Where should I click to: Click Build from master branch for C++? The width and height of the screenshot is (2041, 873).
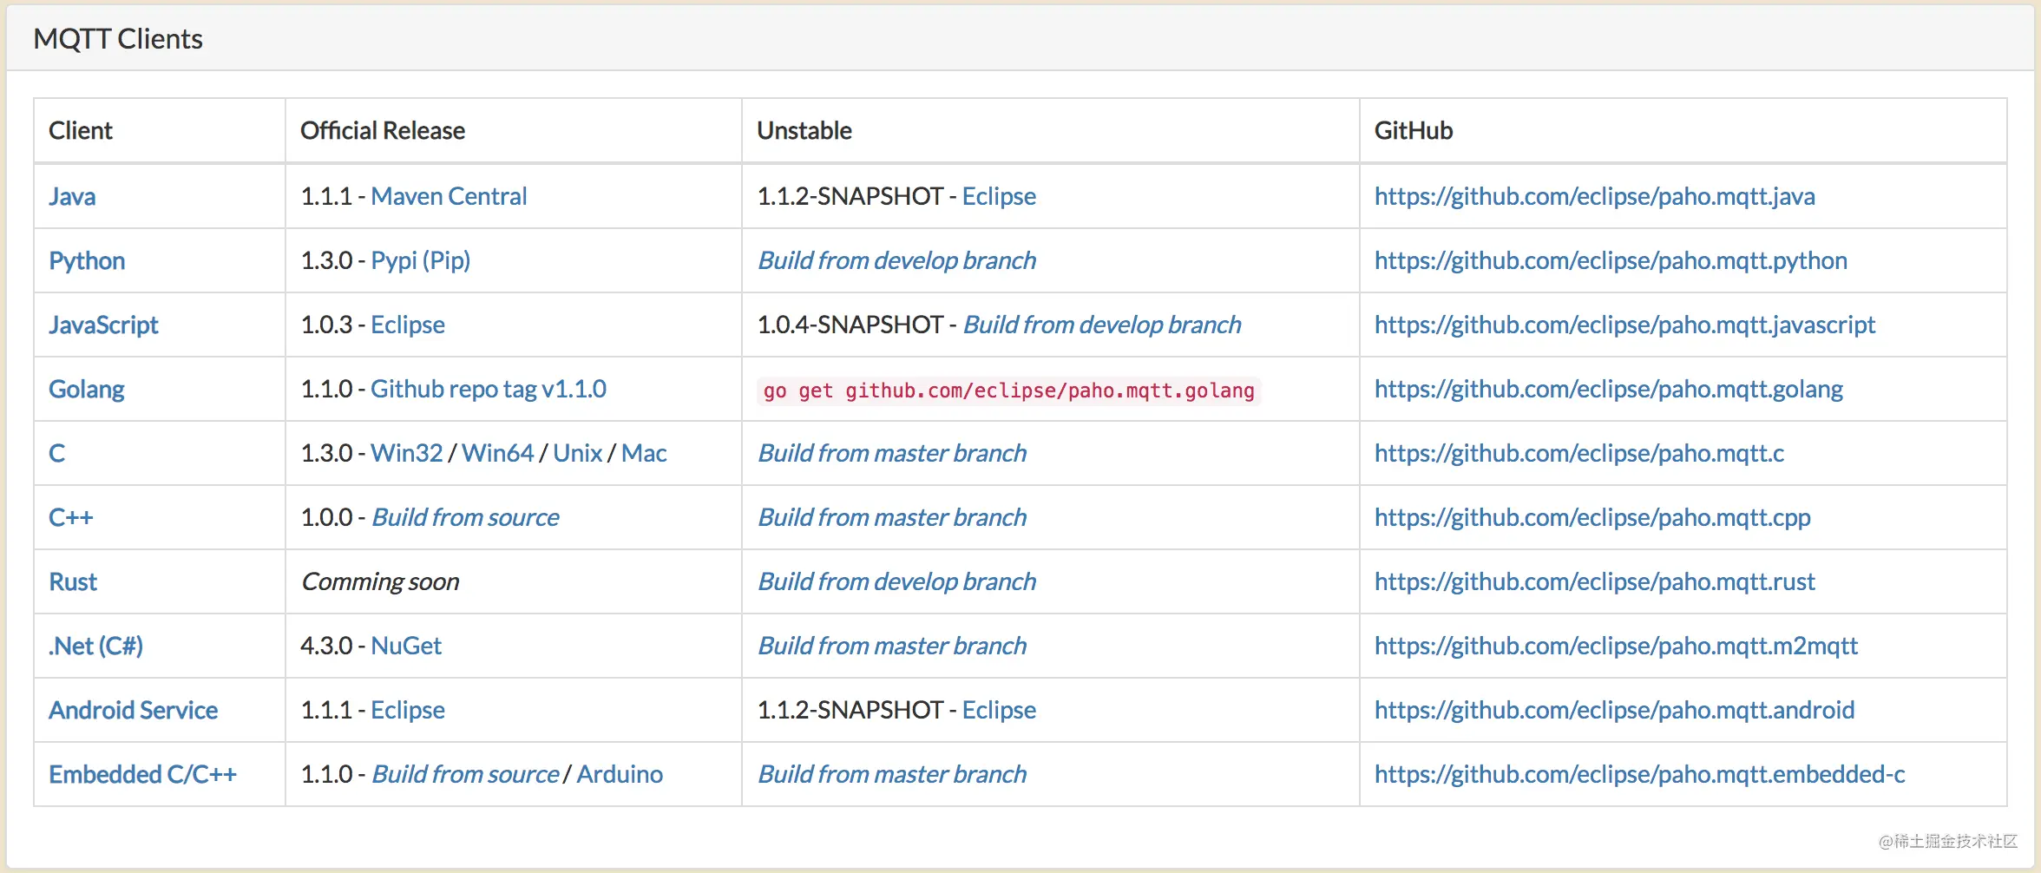892,517
